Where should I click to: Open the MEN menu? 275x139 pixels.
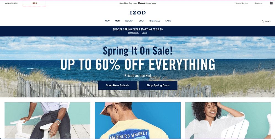tap(117, 21)
